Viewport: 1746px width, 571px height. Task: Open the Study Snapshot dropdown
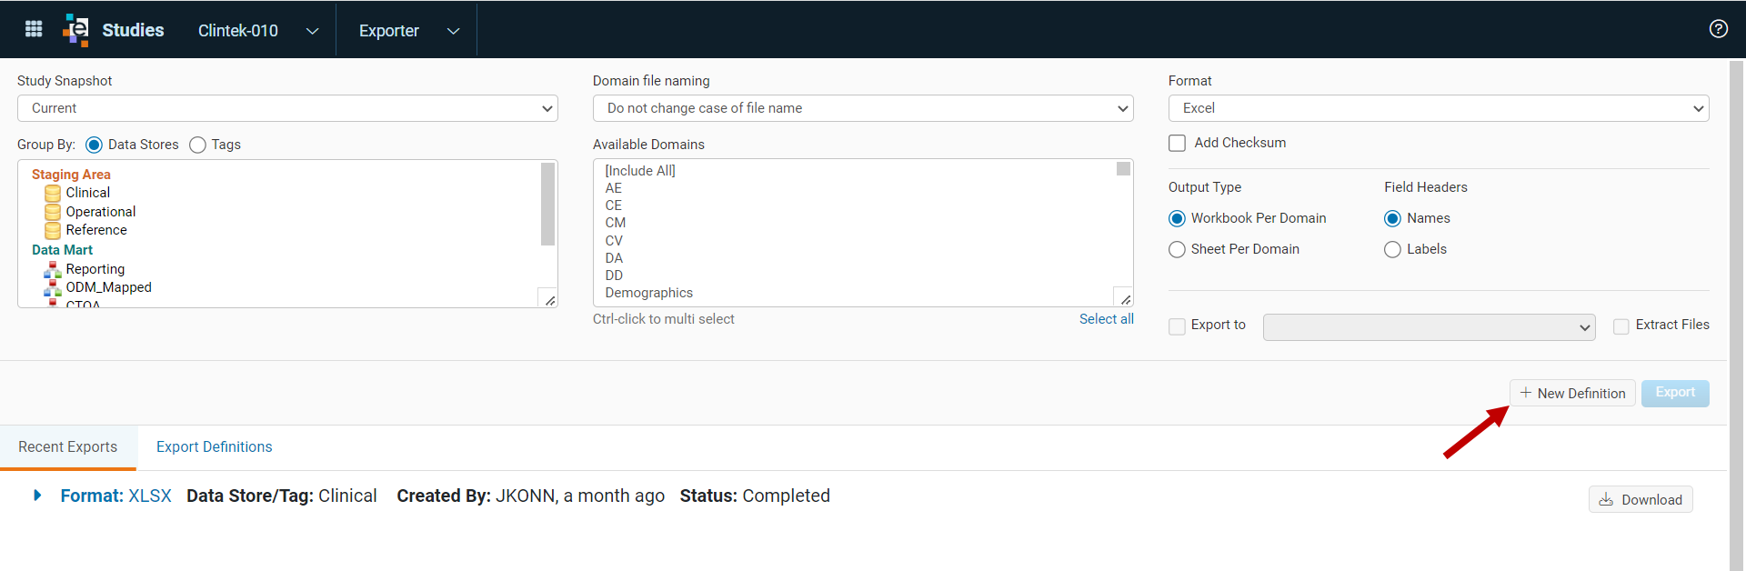(x=287, y=108)
